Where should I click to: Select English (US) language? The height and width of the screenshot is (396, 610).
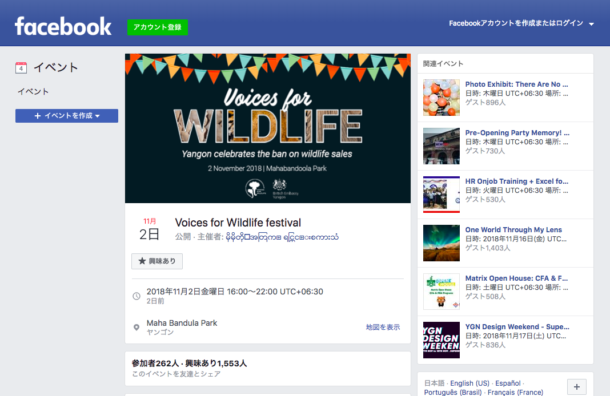point(470,383)
